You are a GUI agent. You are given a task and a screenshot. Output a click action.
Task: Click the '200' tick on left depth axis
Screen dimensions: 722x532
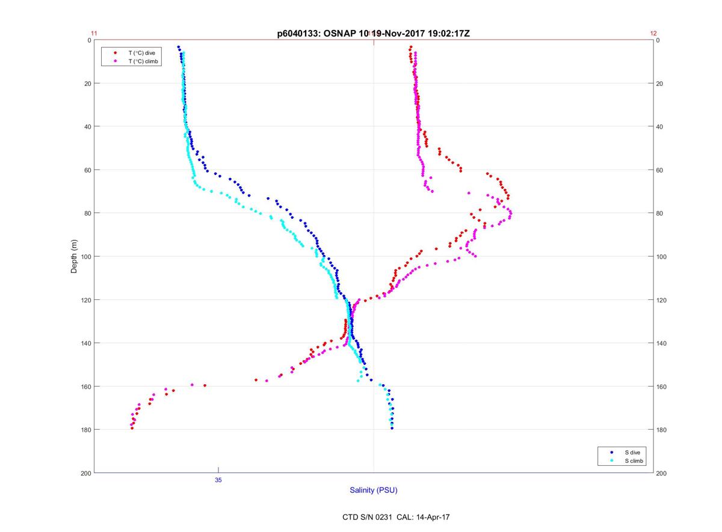(x=85, y=473)
